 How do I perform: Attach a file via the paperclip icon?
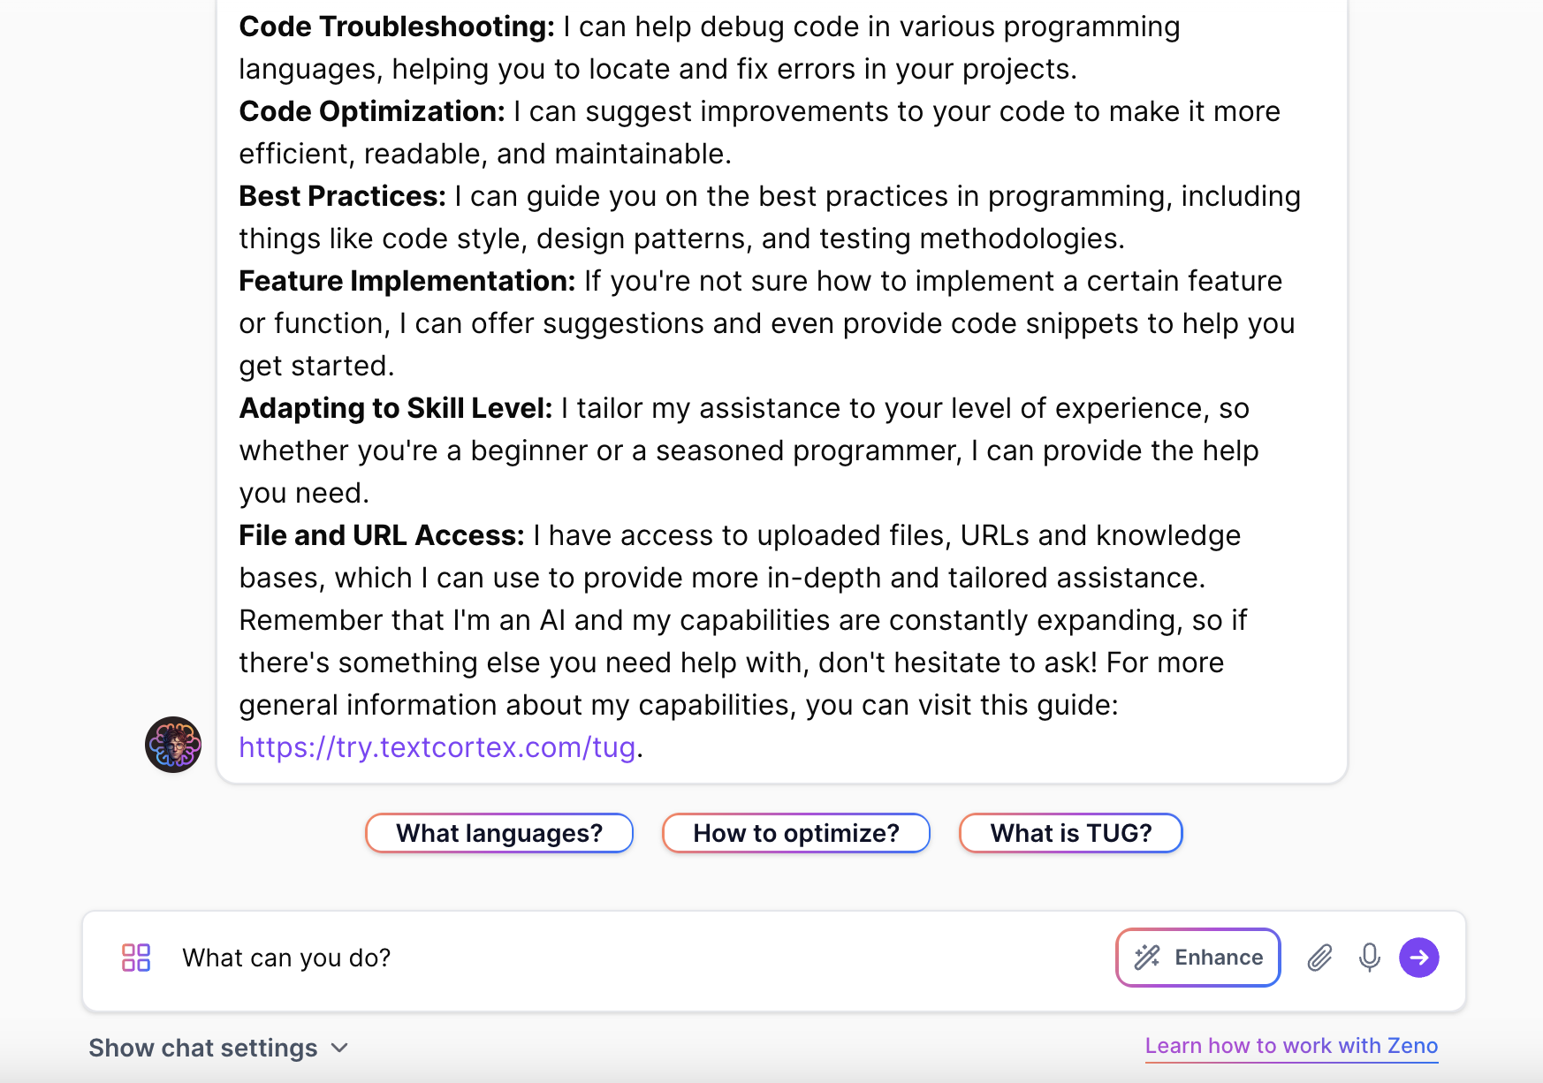click(1319, 957)
